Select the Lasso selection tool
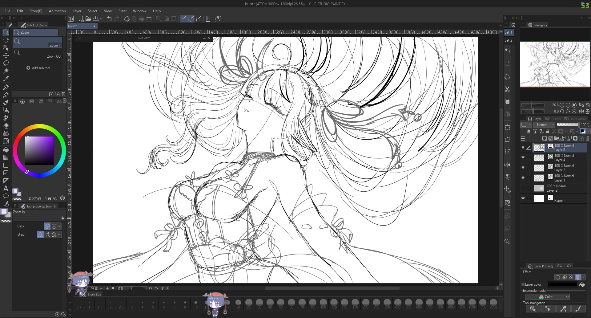Image resolution: width=591 pixels, height=318 pixels. [6, 63]
